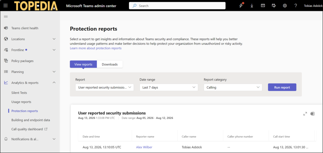Screen dimensions: 323x153
Task: Sort by Call start time column
Action: [282, 136]
